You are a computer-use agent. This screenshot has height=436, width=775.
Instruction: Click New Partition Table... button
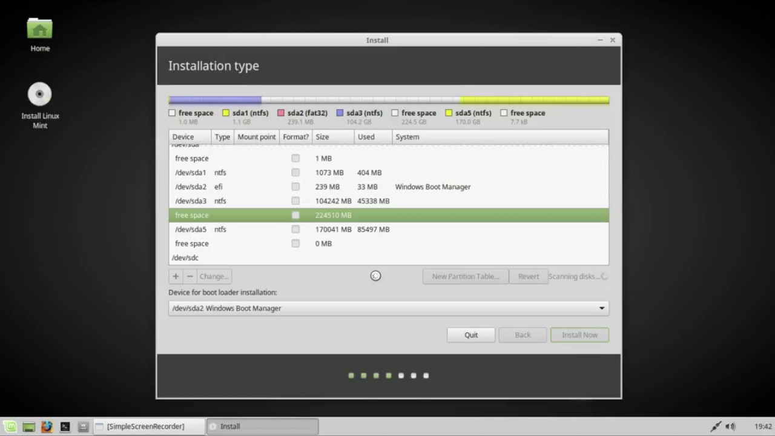466,276
